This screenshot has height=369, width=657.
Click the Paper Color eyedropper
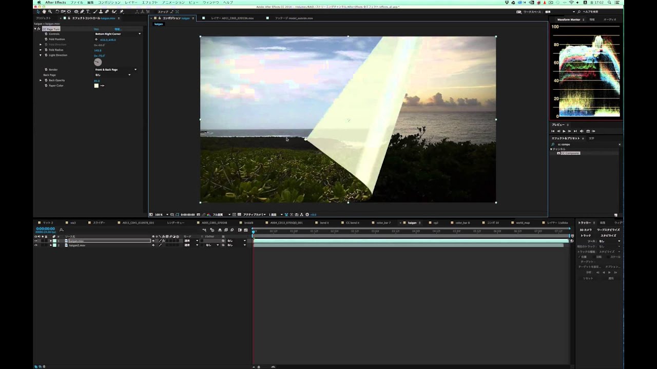[102, 86]
